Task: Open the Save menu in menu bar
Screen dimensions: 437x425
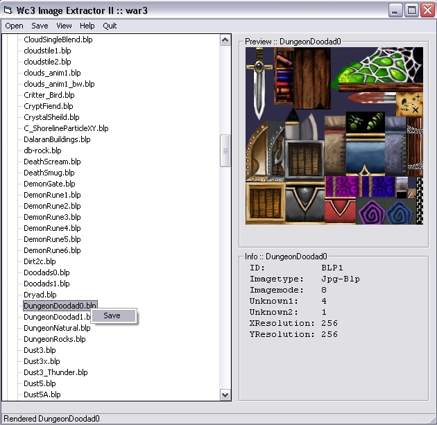Action: point(40,26)
